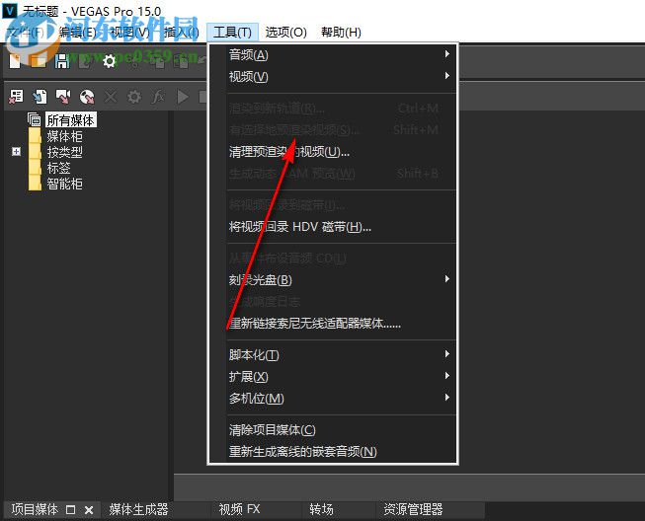Open the 帮助(H) menu
This screenshot has height=521, width=645.
(341, 32)
